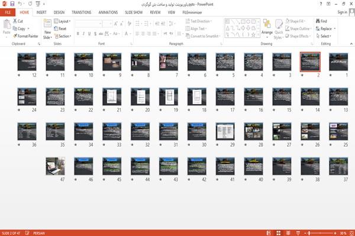Activate the Format Painter brush
This screenshot has height=236, width=355.
pos(15,36)
